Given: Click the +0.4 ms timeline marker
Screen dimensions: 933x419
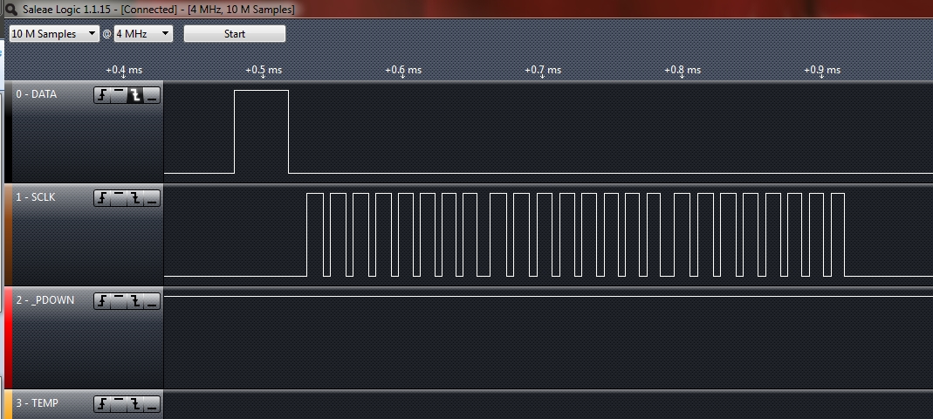Looking at the screenshot, I should point(124,70).
